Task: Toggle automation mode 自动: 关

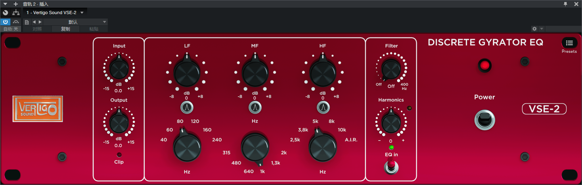Action: click(x=10, y=29)
